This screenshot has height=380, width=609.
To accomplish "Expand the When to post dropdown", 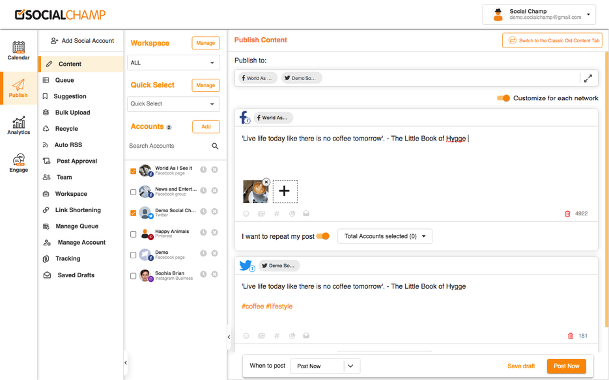I will coord(350,366).
